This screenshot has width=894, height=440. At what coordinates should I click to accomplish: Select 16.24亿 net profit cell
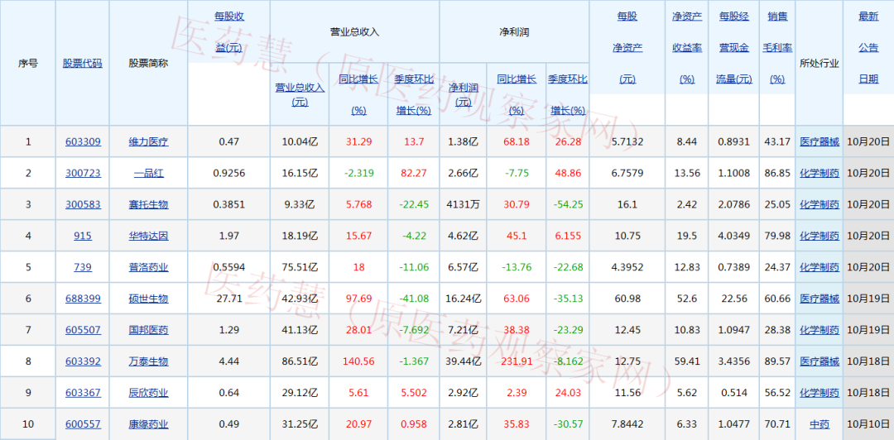[463, 298]
